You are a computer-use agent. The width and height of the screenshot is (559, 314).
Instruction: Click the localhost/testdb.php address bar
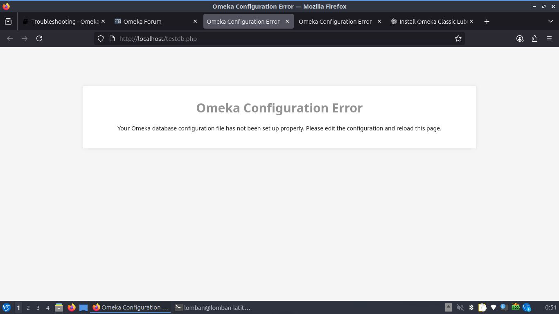point(278,38)
